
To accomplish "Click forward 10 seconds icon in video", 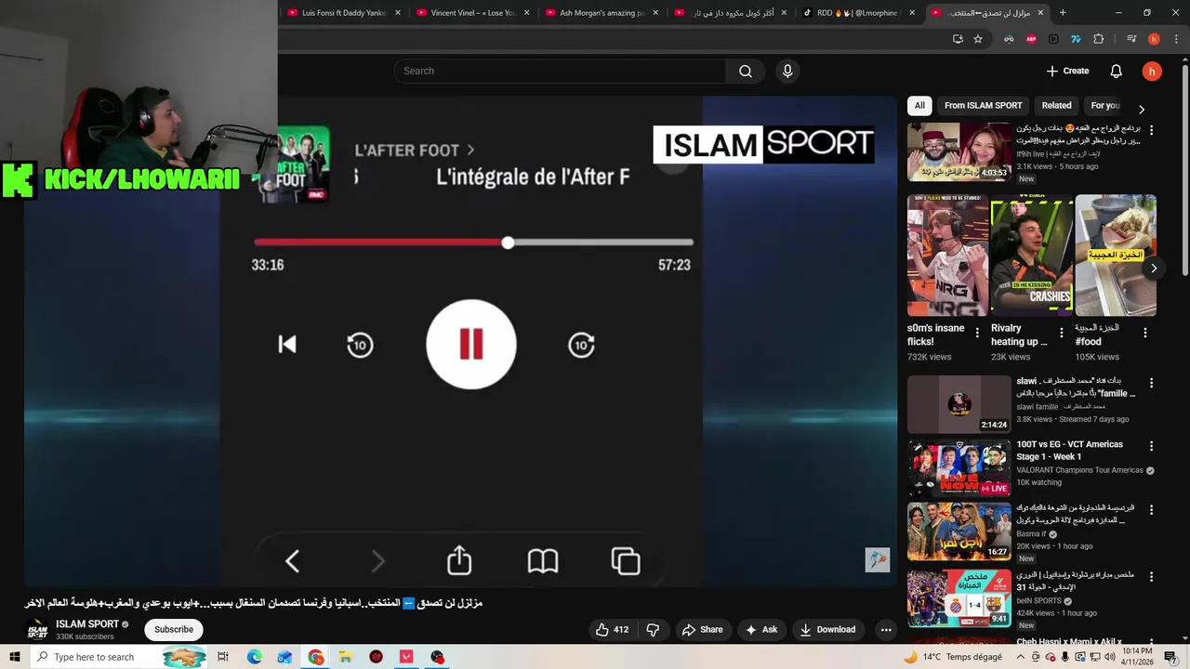I will 582,346.
